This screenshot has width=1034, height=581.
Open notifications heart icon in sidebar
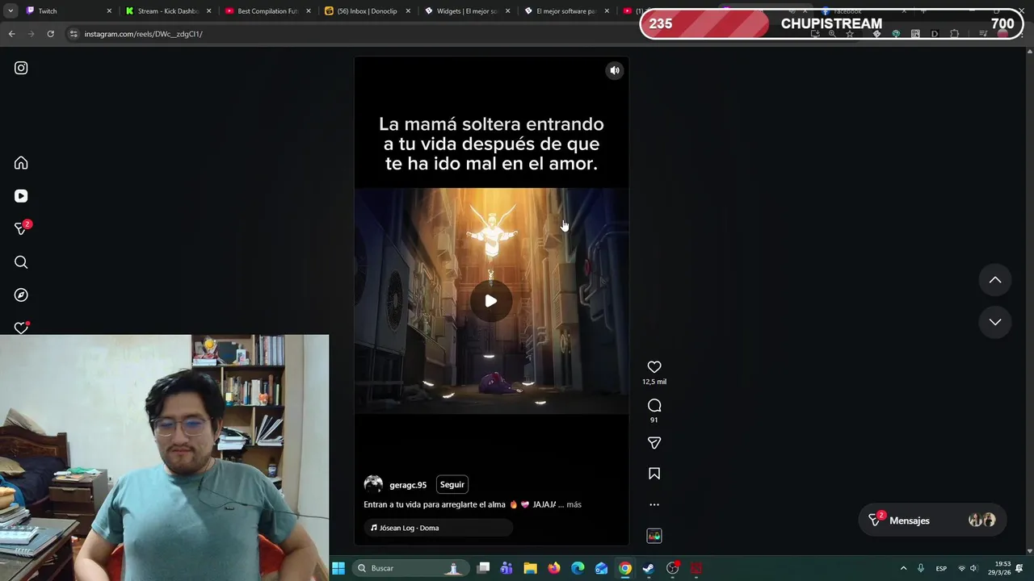(x=21, y=328)
